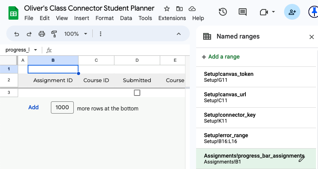
Task: Select the Setup!canvas_token named range
Action: click(256, 77)
